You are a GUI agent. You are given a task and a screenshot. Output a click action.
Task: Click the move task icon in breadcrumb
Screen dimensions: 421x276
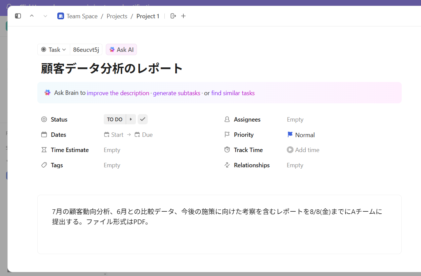click(173, 16)
